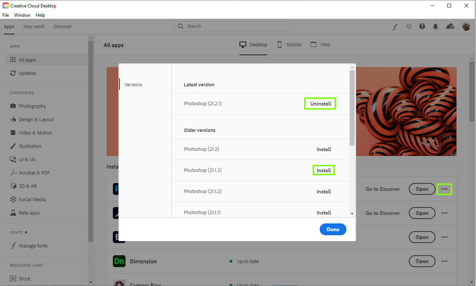The height and width of the screenshot is (286, 476).
Task: Click the versions dialog scrollbar thumb
Action: 352,108
